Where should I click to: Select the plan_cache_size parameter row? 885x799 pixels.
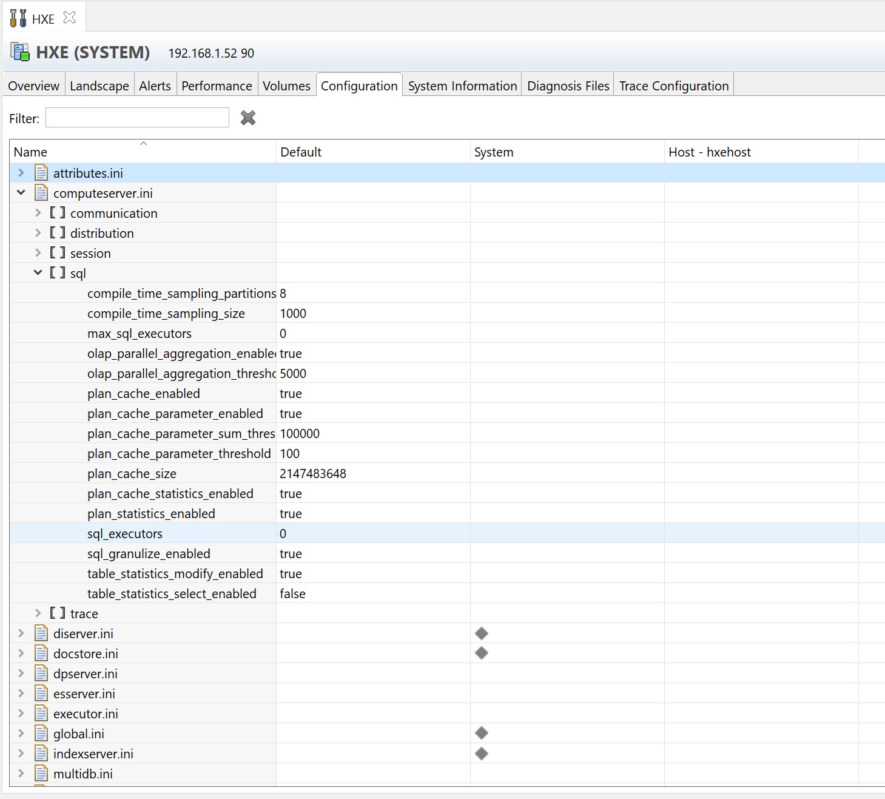[x=132, y=474]
